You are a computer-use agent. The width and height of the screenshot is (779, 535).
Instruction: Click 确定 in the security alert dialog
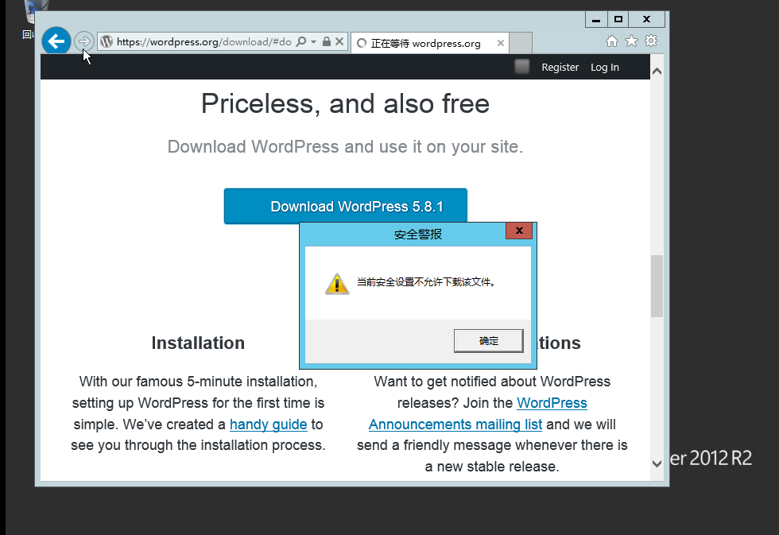click(x=488, y=340)
